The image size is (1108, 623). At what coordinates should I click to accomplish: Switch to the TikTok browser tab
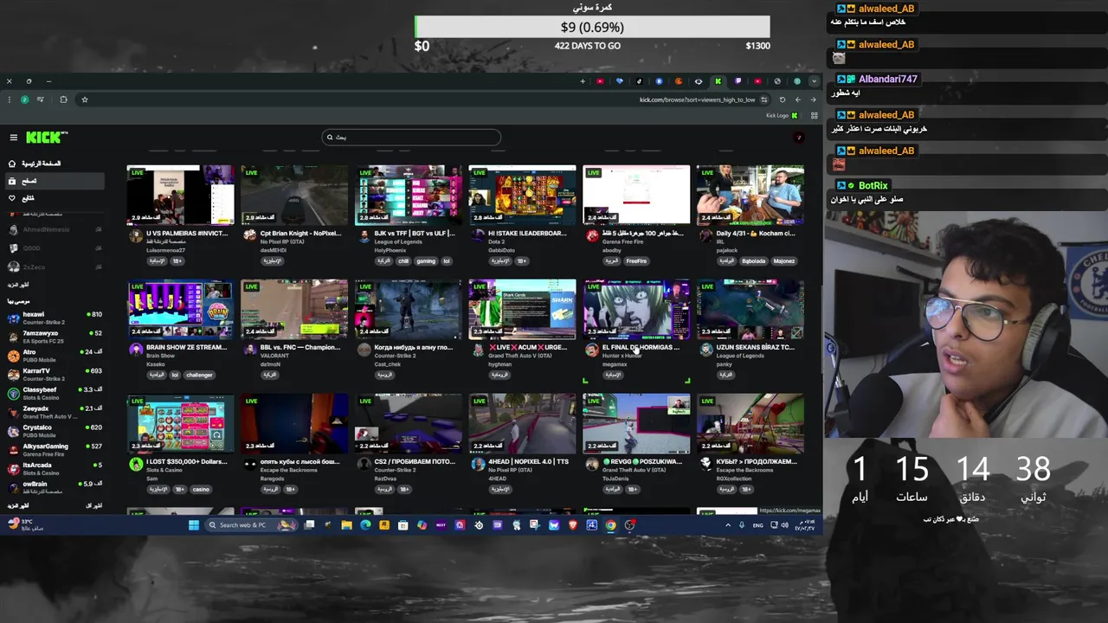click(x=639, y=81)
